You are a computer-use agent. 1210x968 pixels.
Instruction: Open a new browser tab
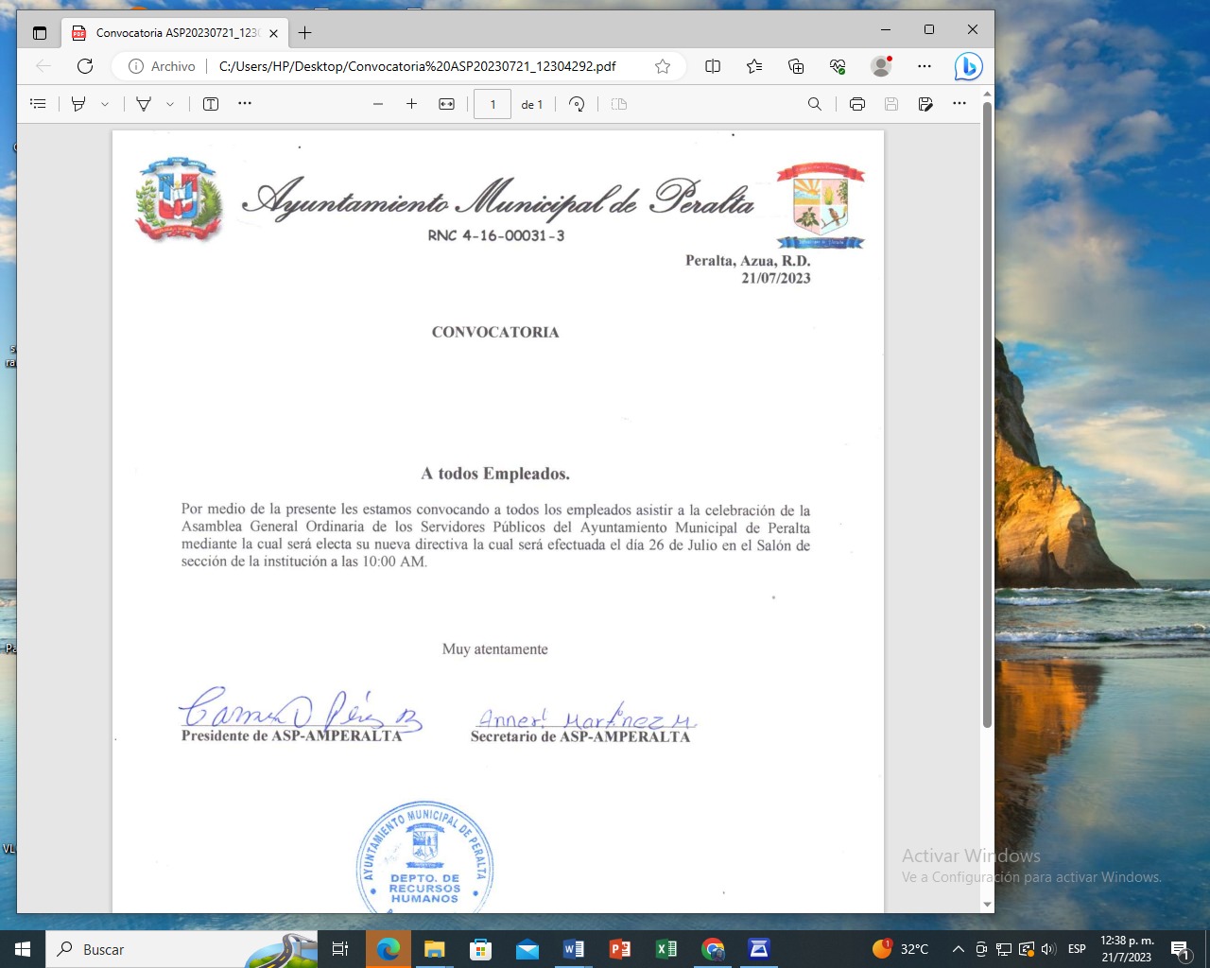[304, 33]
